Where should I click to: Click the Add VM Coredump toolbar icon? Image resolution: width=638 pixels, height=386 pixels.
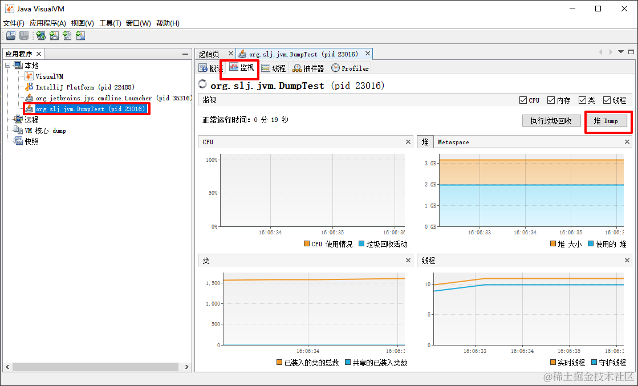pyautogui.click(x=67, y=36)
